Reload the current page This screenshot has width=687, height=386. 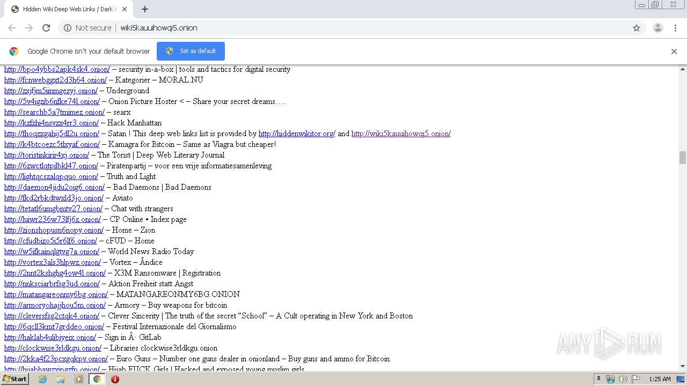point(46,28)
